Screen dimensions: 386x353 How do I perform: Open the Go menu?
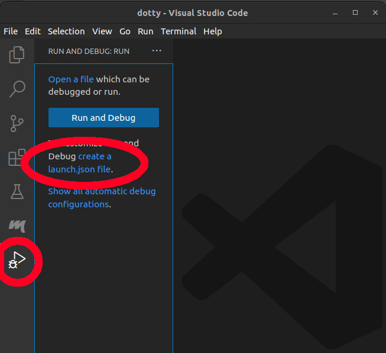pyautogui.click(x=125, y=31)
